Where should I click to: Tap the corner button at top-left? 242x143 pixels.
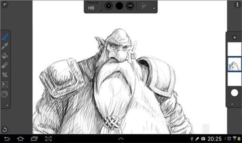5,5
